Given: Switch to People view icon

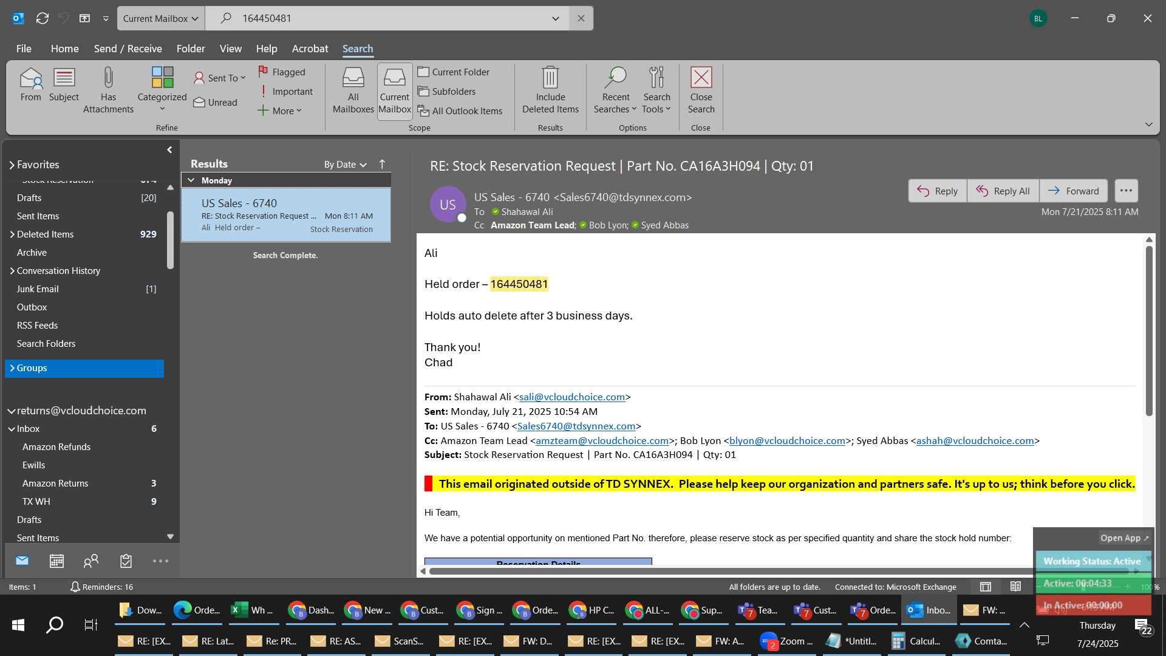Looking at the screenshot, I should (91, 561).
